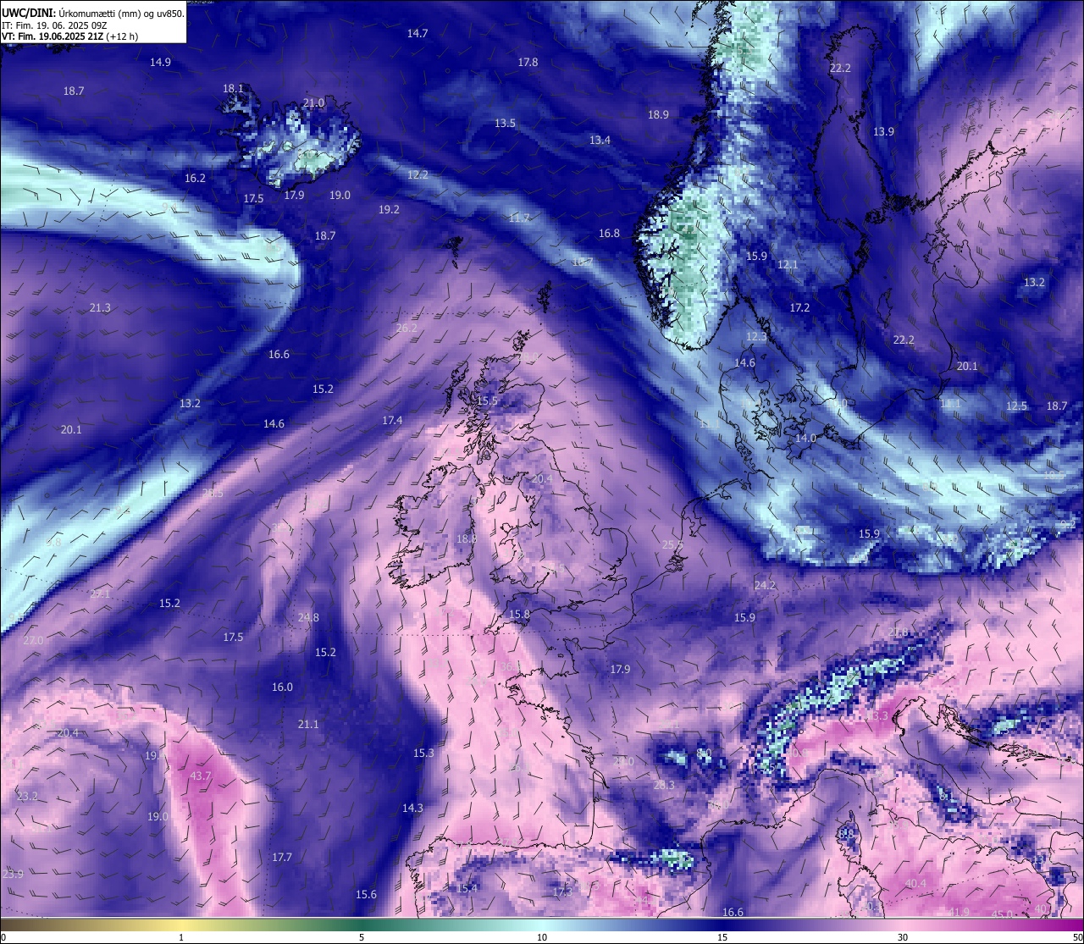Select the 14.0 value over Denmark

805,438
